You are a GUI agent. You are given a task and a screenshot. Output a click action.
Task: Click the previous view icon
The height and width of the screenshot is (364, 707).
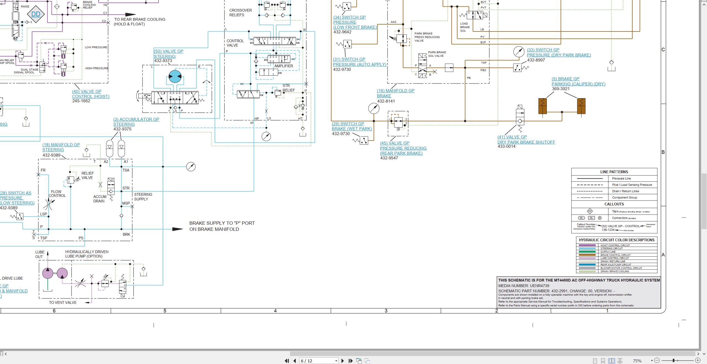click(359, 361)
